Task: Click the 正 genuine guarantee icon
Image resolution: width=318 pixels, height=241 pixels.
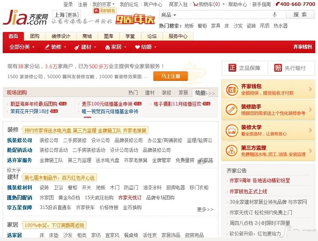Action: coord(232,68)
